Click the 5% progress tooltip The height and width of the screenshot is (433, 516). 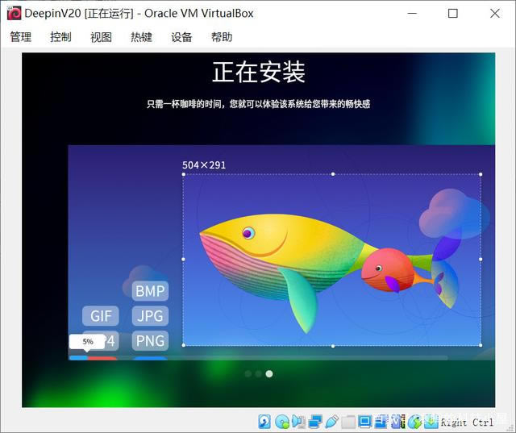pos(87,342)
